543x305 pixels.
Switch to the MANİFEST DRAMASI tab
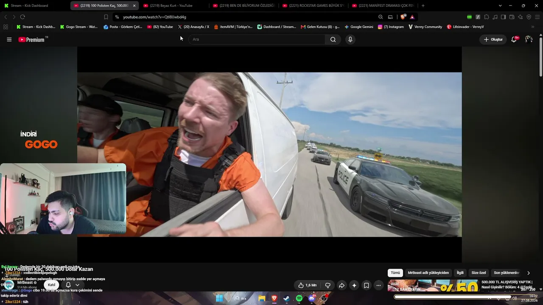tap(383, 6)
